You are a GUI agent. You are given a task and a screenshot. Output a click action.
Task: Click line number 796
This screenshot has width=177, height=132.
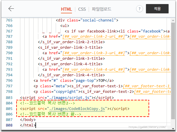(9, 81)
